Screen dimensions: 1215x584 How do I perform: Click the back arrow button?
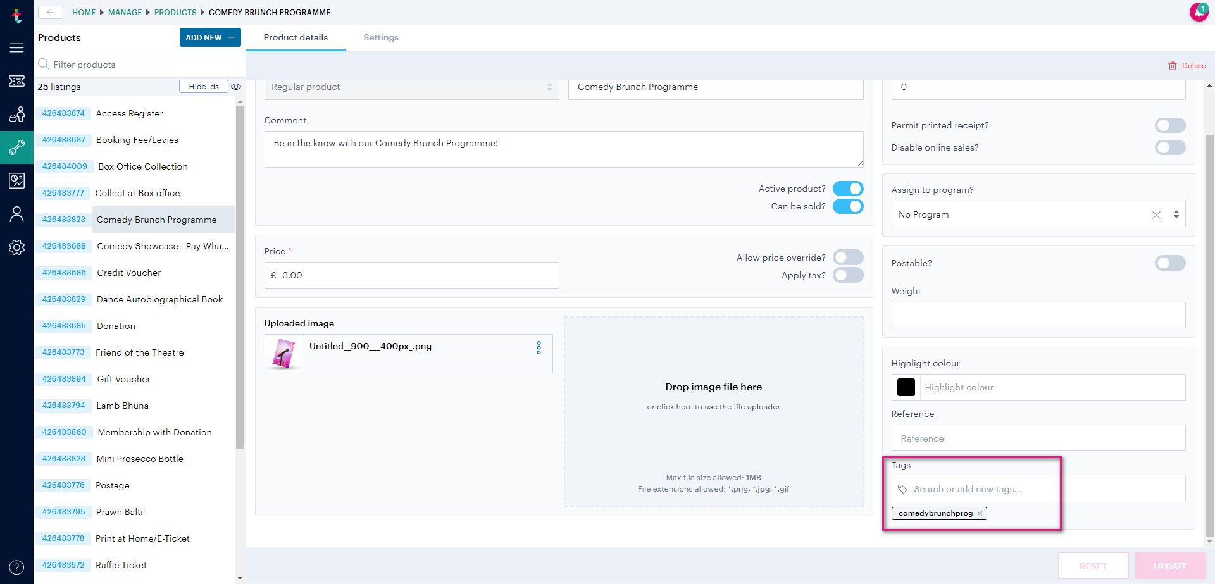51,12
